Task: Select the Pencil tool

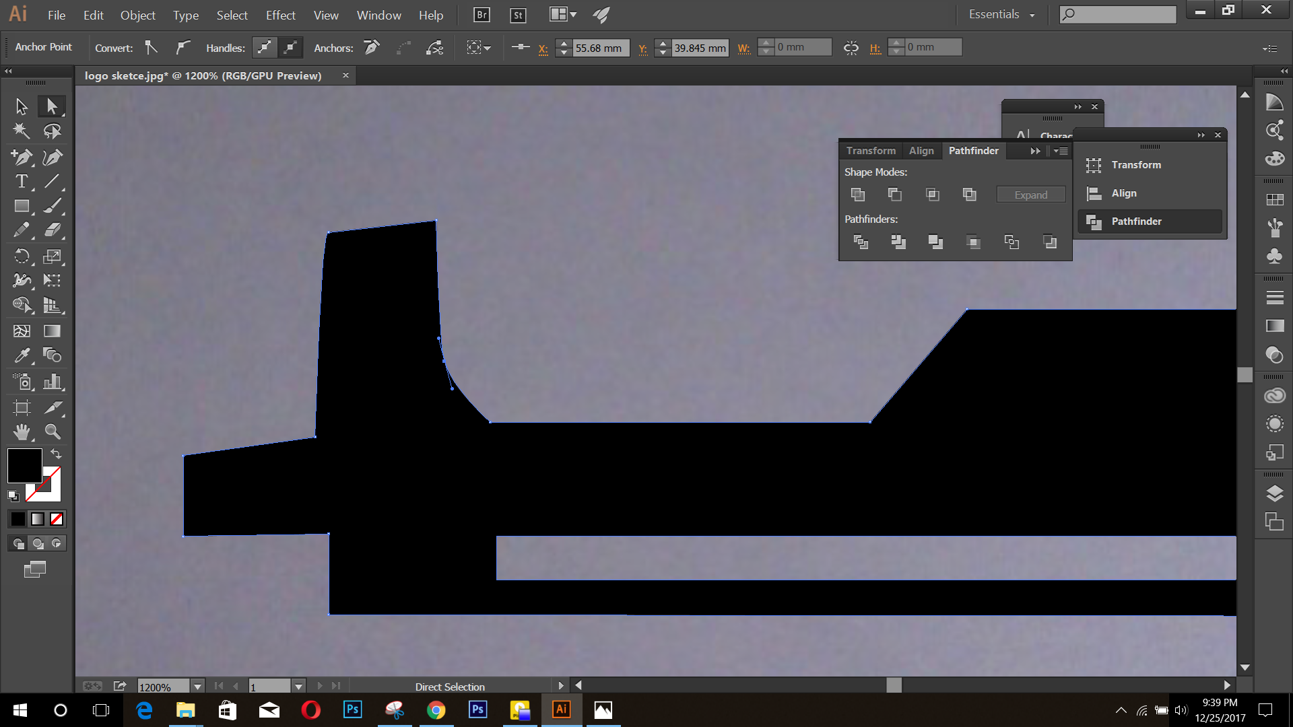Action: (22, 230)
